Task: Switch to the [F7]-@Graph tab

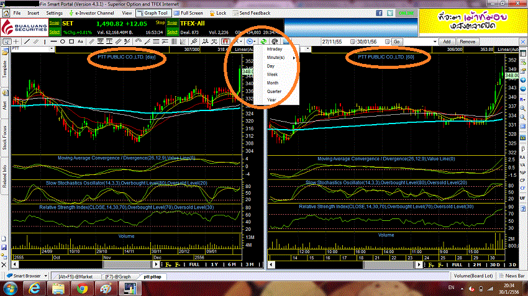Action: pos(118,277)
